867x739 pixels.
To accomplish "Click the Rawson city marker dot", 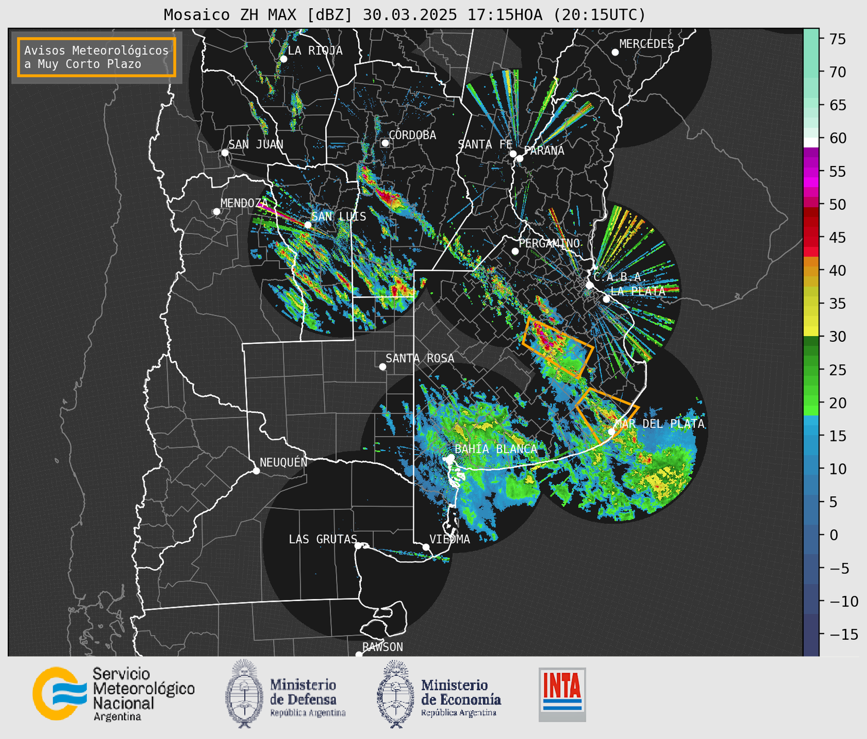I will point(359,655).
